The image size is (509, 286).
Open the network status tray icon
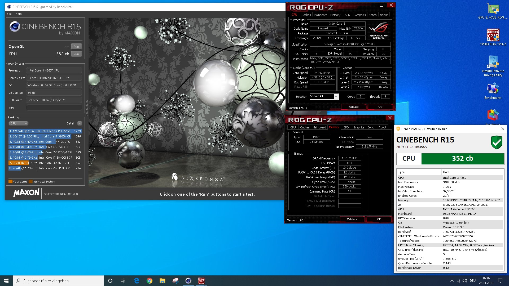click(459, 281)
